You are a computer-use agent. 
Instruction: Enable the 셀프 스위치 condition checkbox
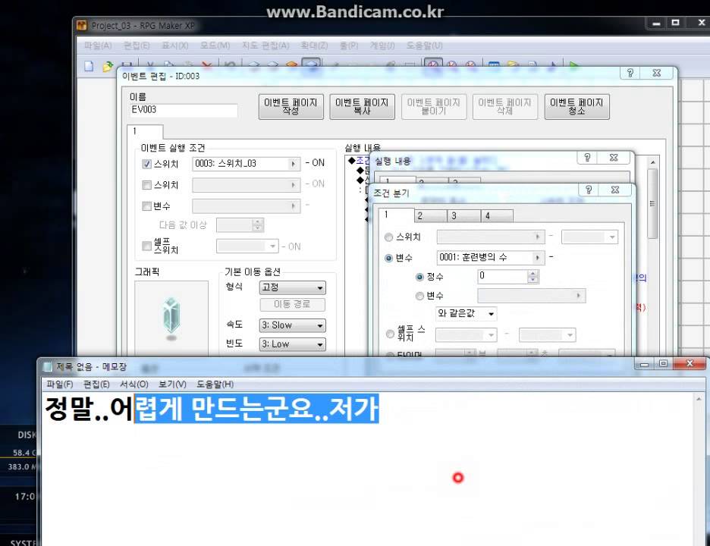(x=146, y=246)
